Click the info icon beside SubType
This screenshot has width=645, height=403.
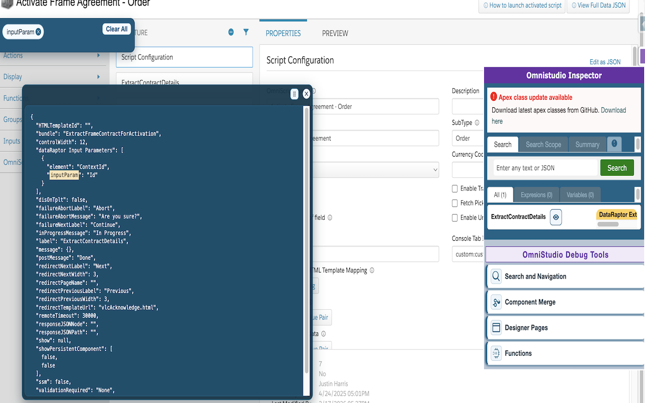tap(477, 122)
